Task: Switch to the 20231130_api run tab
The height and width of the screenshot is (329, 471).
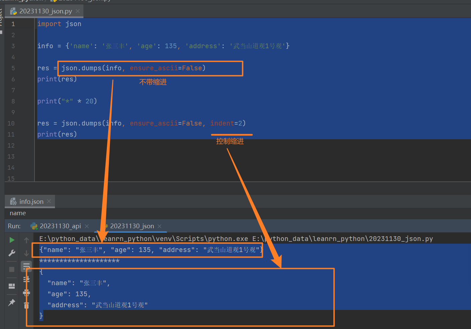Action: pyautogui.click(x=60, y=226)
